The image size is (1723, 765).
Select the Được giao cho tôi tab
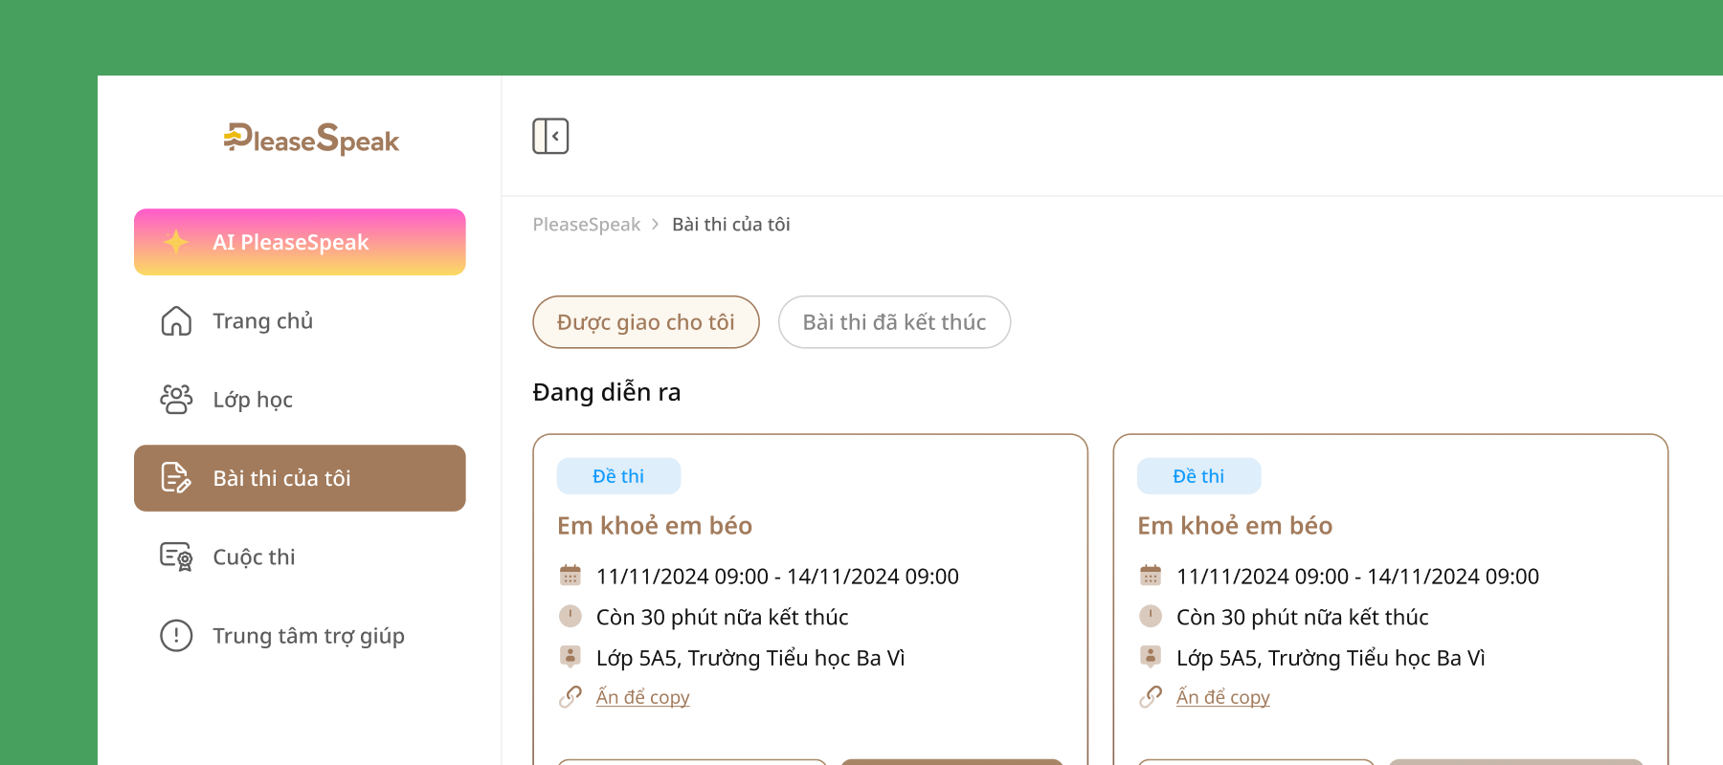(x=646, y=322)
